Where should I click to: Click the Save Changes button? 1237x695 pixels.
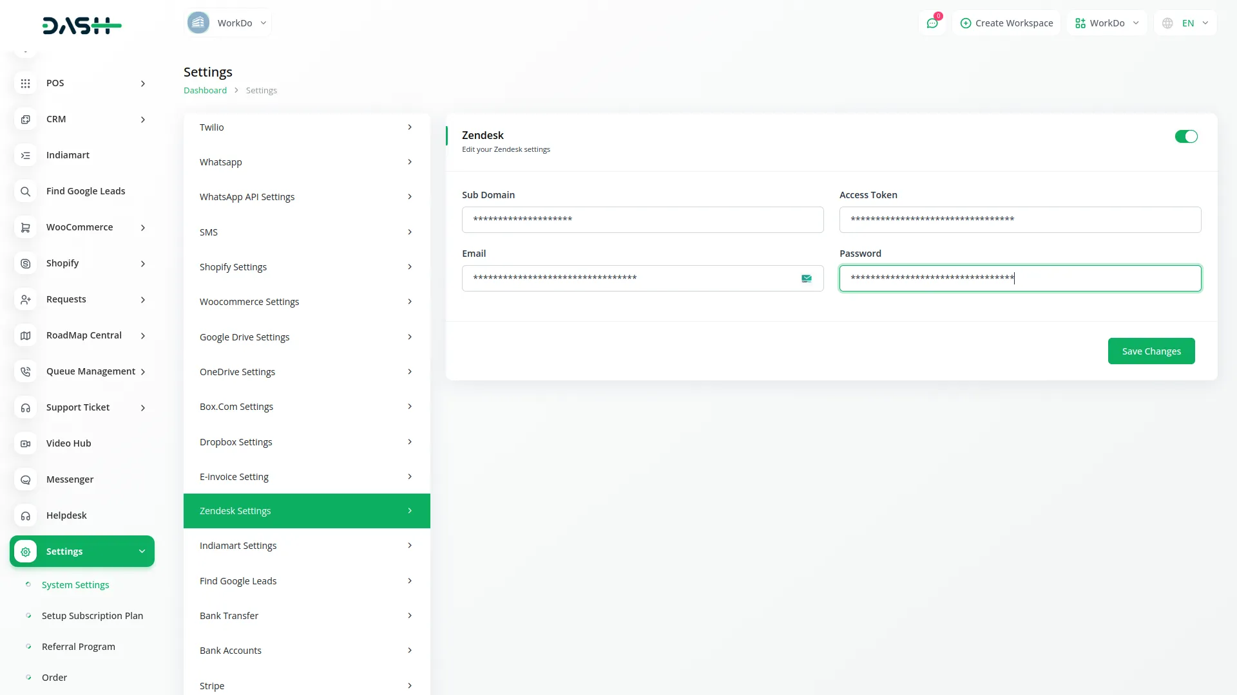(1151, 351)
